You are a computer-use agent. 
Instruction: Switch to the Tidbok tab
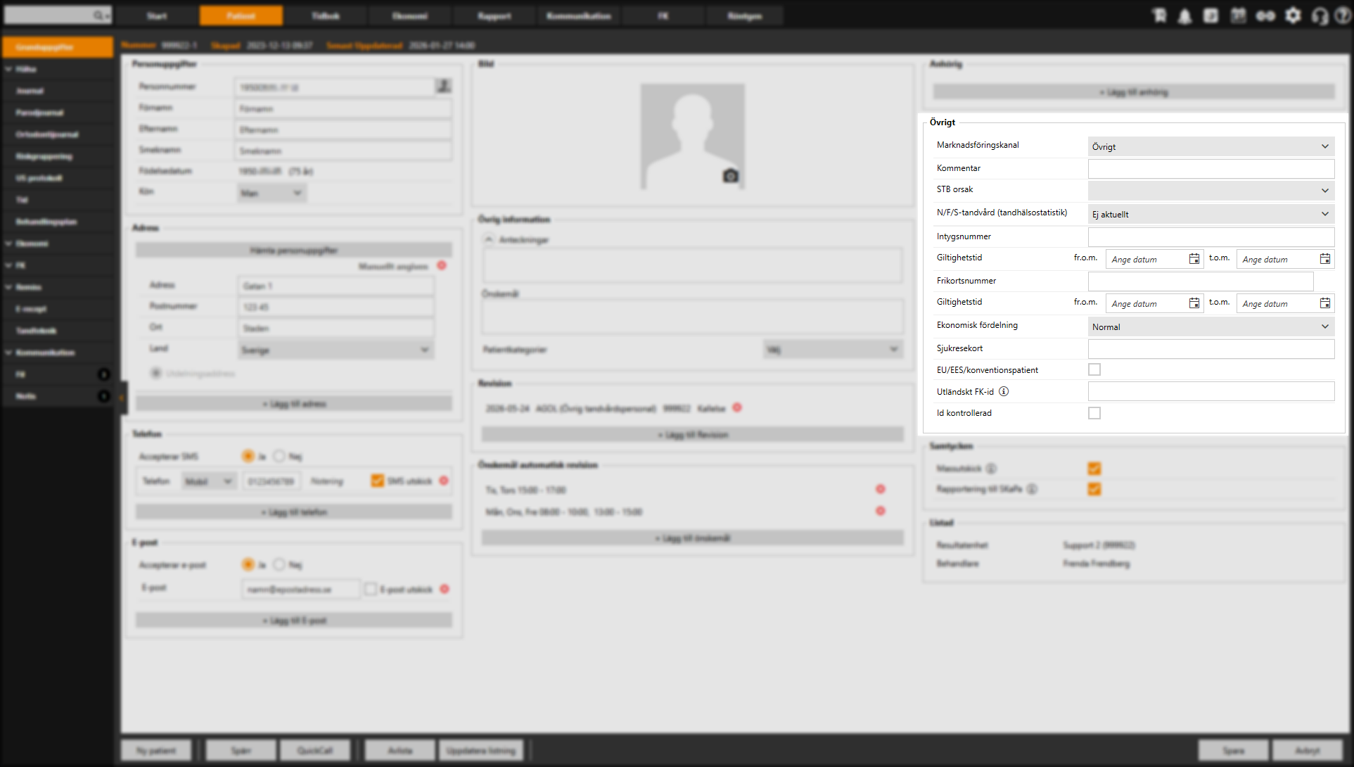pyautogui.click(x=325, y=15)
